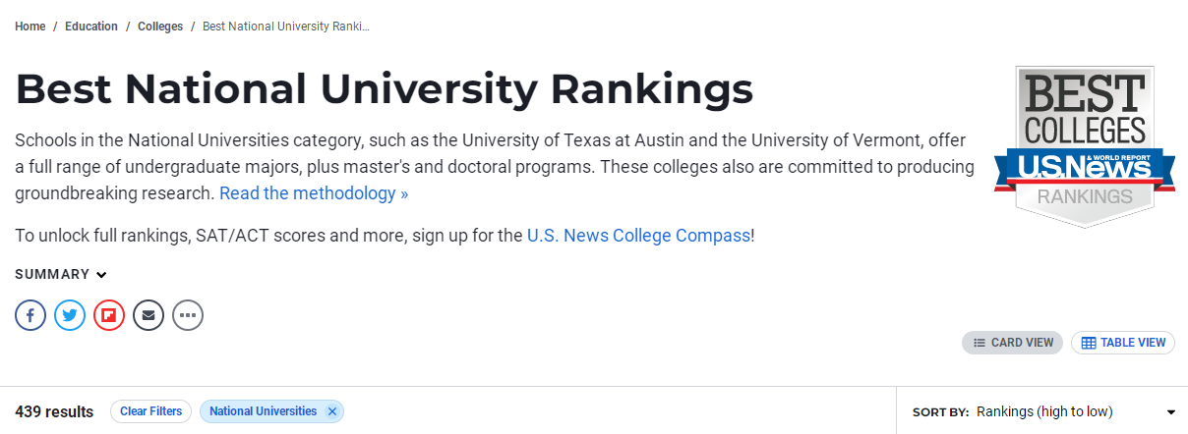Open more sharing options ellipsis icon
1188x434 pixels.
[x=188, y=315]
